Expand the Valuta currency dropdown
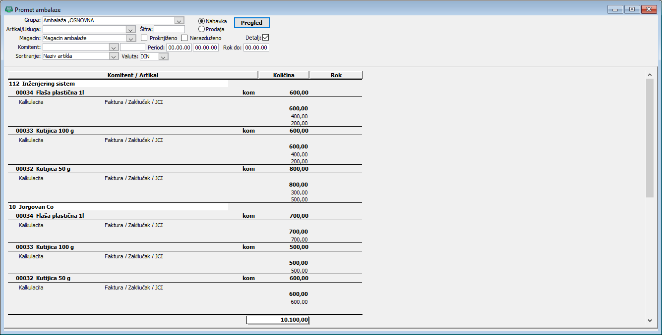This screenshot has width=662, height=335. coord(164,56)
